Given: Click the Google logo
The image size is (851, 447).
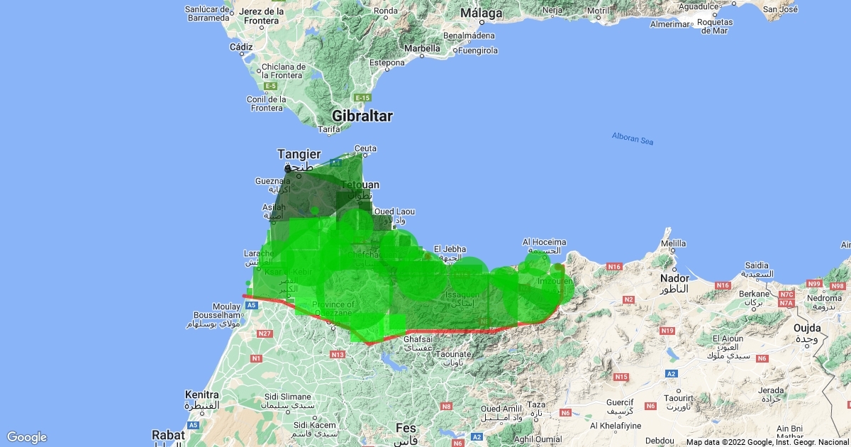Looking at the screenshot, I should coord(27,437).
